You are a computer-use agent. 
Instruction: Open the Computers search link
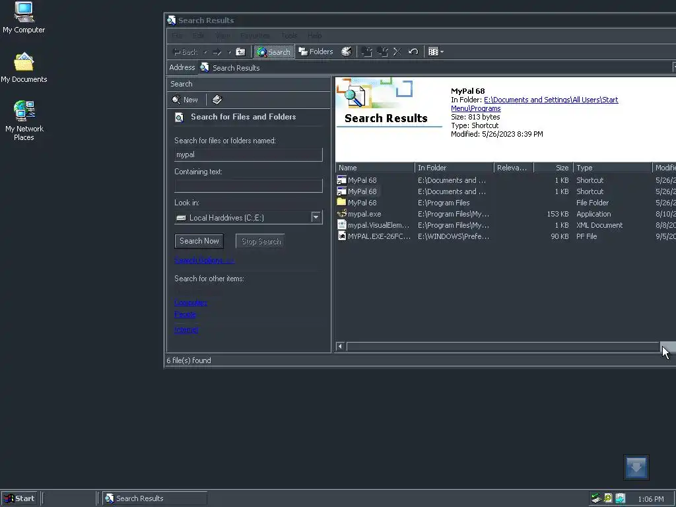pyautogui.click(x=191, y=302)
